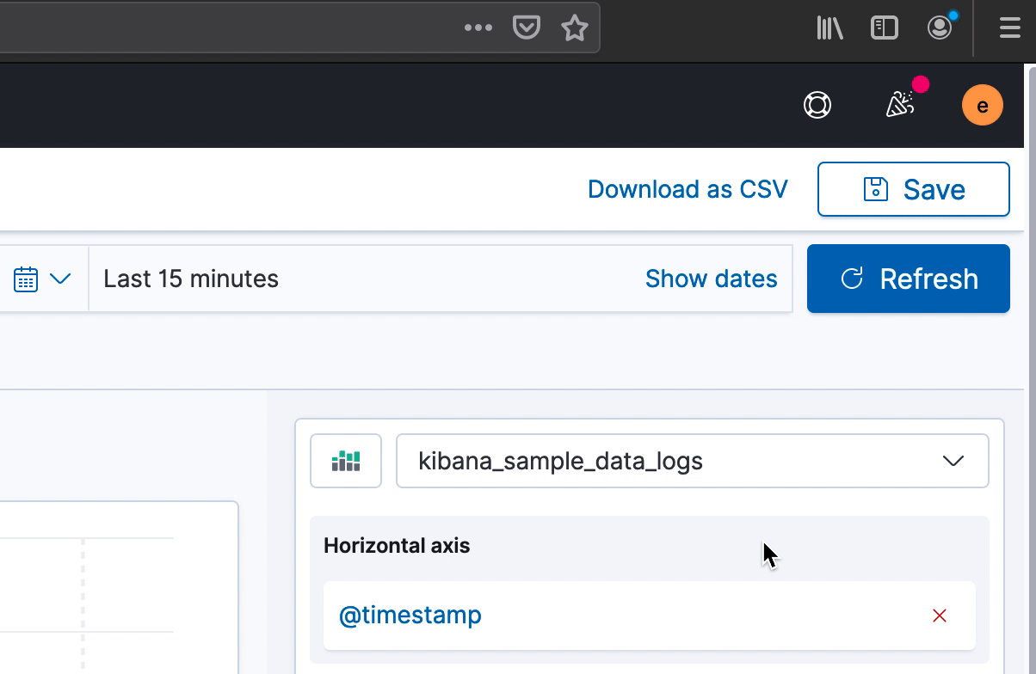This screenshot has height=674, width=1036.
Task: Remove the @timestamp dimension with red X
Action: [x=940, y=616]
